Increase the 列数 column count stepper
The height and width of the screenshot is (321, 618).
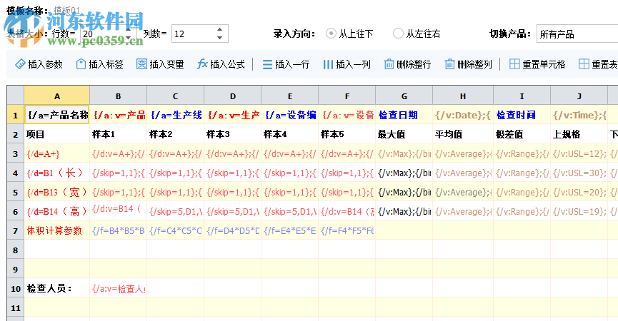pyautogui.click(x=219, y=29)
